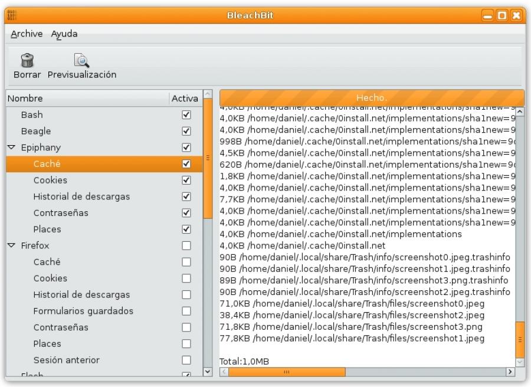The width and height of the screenshot is (531, 387).
Task: Open the Archive menu
Action: tap(27, 34)
